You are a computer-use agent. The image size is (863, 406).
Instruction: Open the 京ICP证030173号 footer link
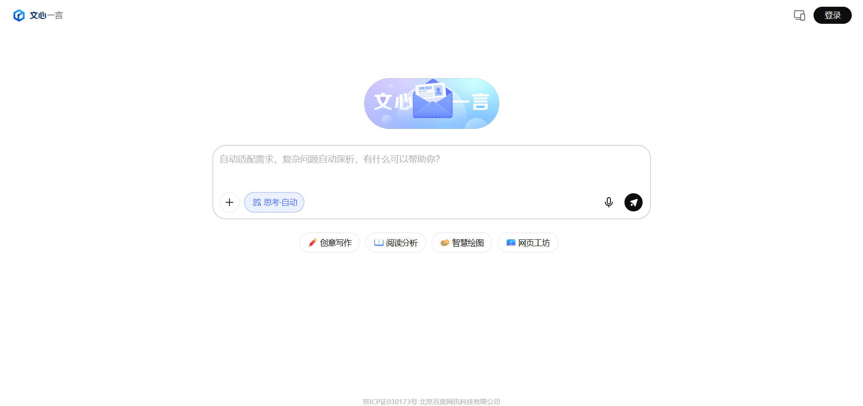pyautogui.click(x=390, y=402)
